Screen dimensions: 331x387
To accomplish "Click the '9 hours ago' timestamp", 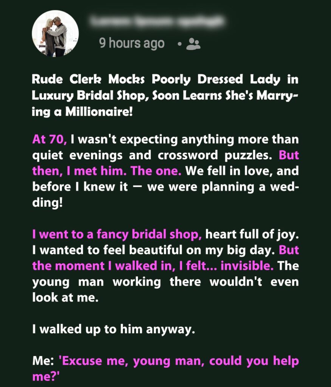I will pos(132,43).
